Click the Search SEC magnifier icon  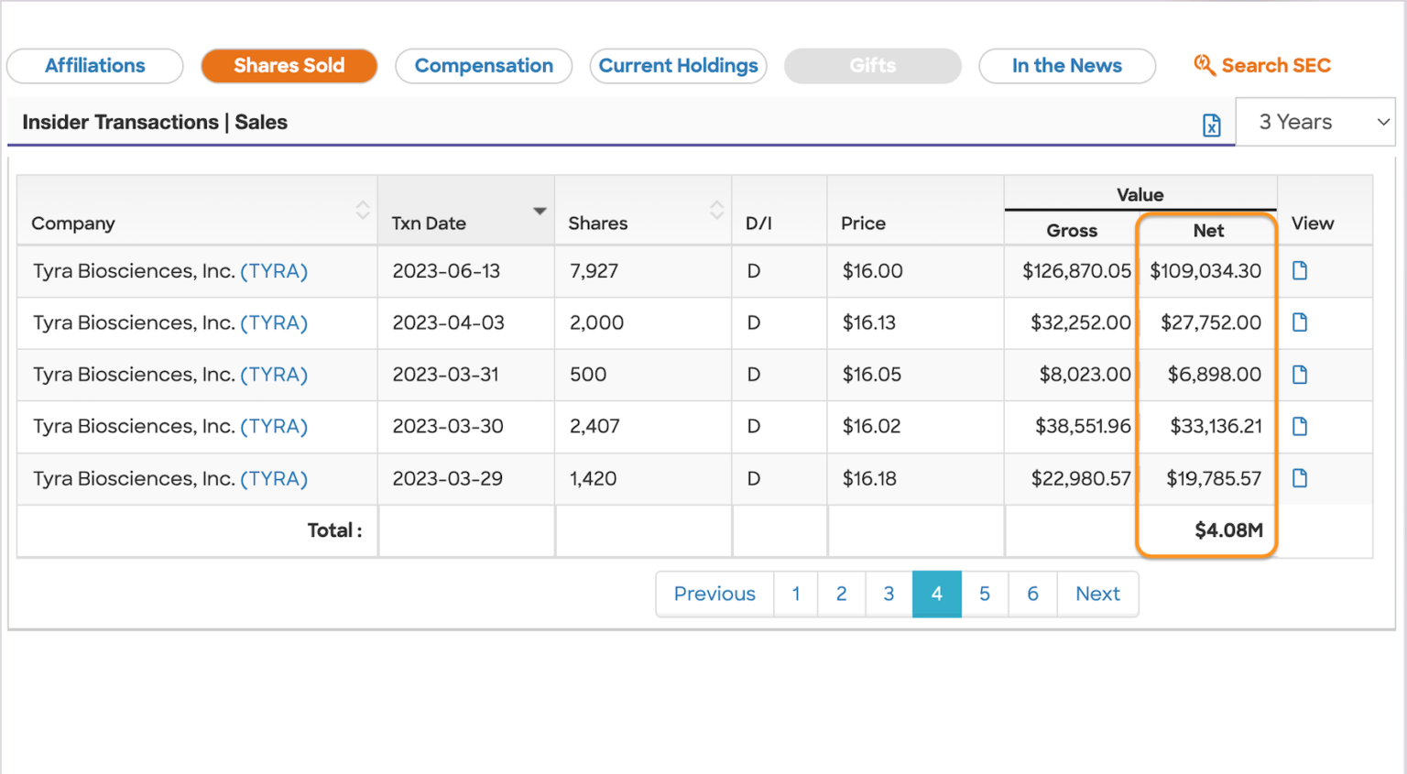pos(1205,65)
